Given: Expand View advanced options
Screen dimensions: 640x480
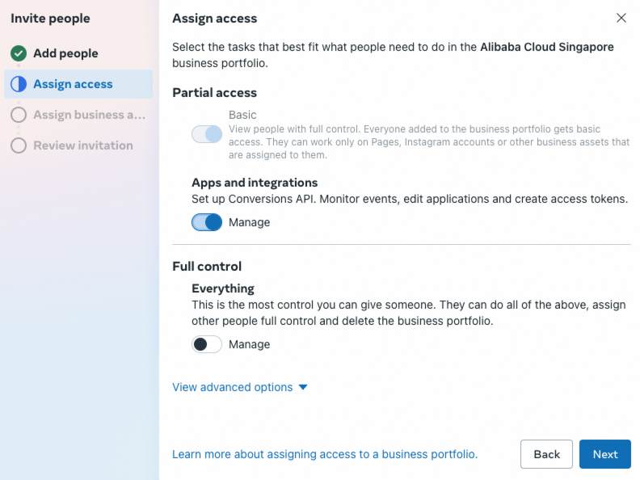Looking at the screenshot, I should tap(233, 387).
